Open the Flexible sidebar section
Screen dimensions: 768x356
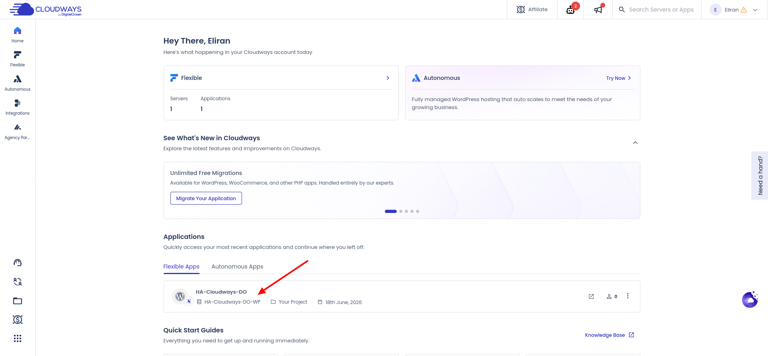(x=18, y=59)
